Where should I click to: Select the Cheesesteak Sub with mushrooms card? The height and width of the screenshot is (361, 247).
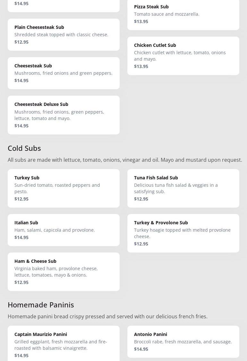tap(64, 73)
